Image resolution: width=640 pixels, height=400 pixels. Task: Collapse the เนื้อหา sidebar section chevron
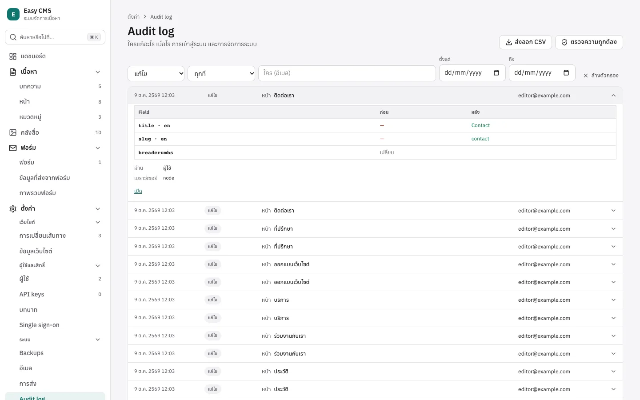98,72
